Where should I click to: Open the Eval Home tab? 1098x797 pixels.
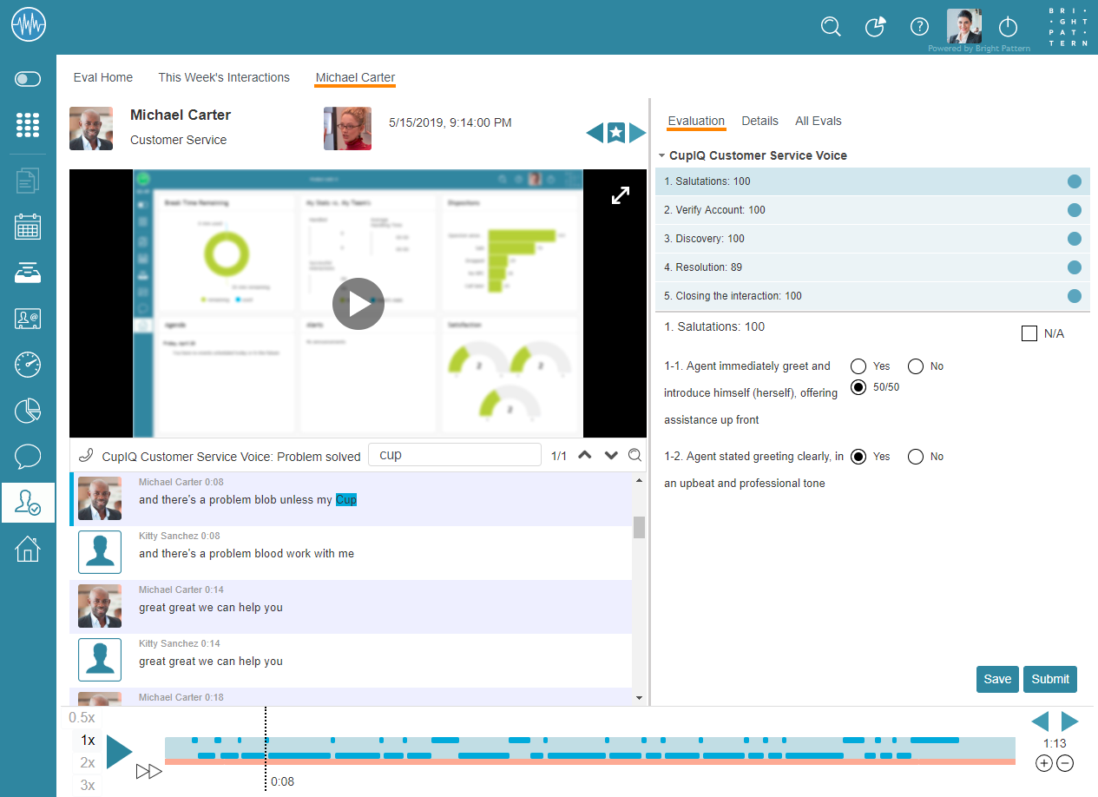(103, 77)
